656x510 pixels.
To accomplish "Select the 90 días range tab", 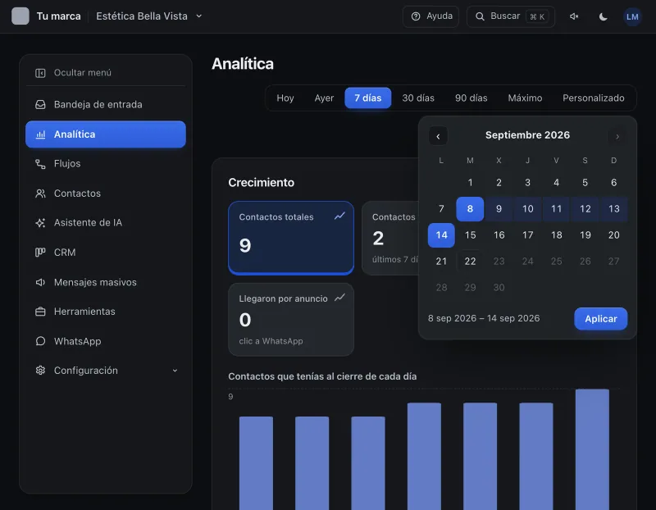I will (x=471, y=98).
